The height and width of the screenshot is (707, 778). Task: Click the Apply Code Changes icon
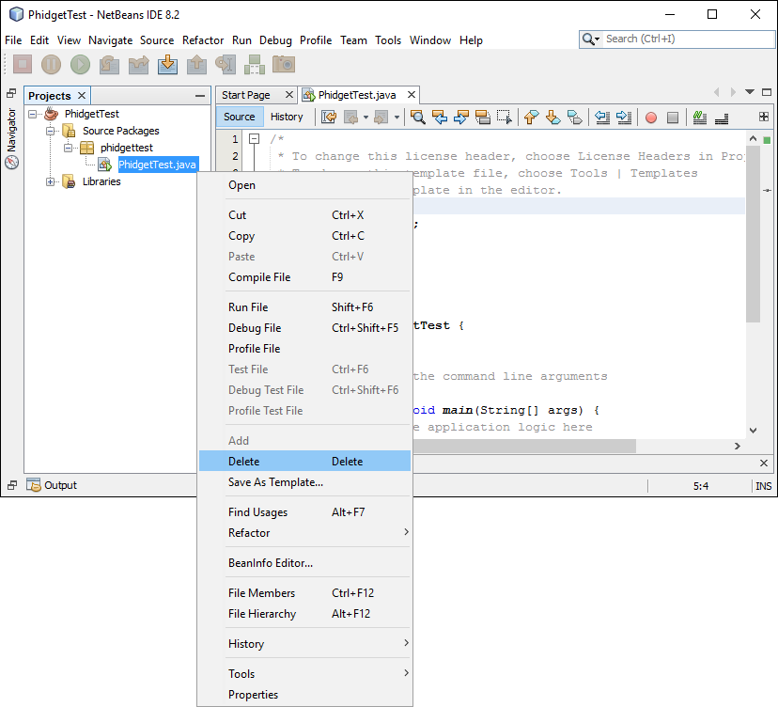click(255, 64)
